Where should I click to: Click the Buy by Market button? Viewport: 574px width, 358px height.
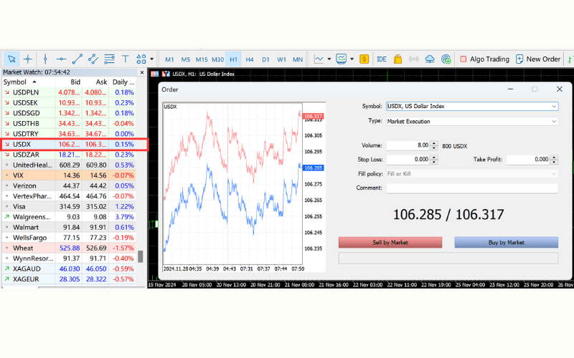coord(506,243)
